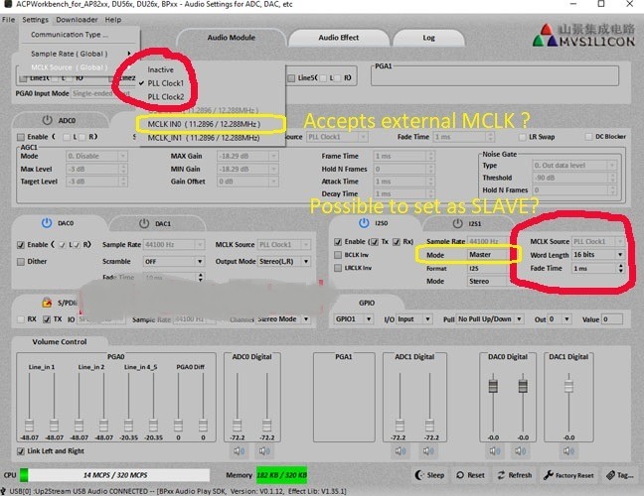644x496 pixels.
Task: Open I2S0 Mode Master dropdown
Action: tap(488, 255)
